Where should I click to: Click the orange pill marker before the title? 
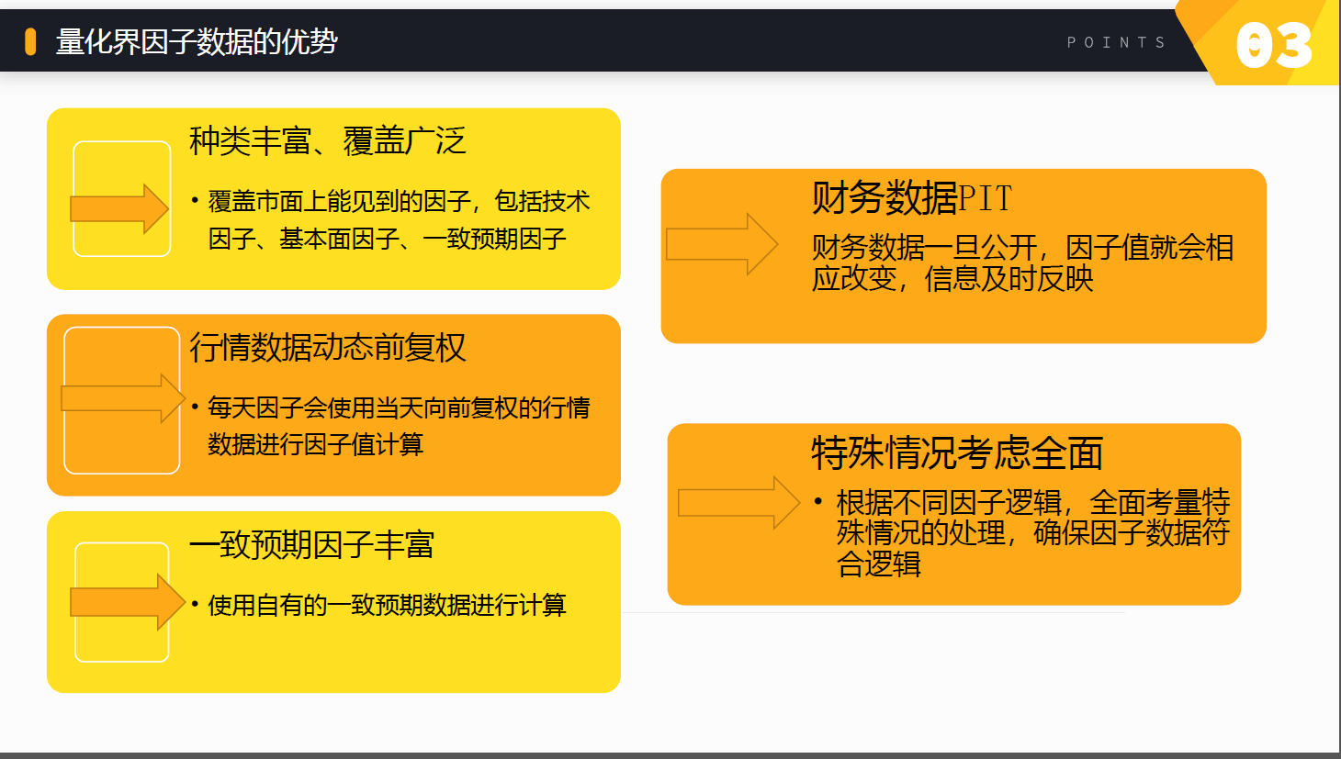pyautogui.click(x=30, y=41)
